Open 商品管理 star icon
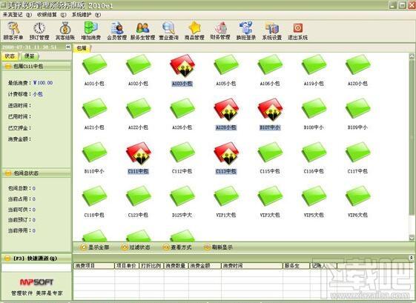416x303 pixels. point(194,31)
